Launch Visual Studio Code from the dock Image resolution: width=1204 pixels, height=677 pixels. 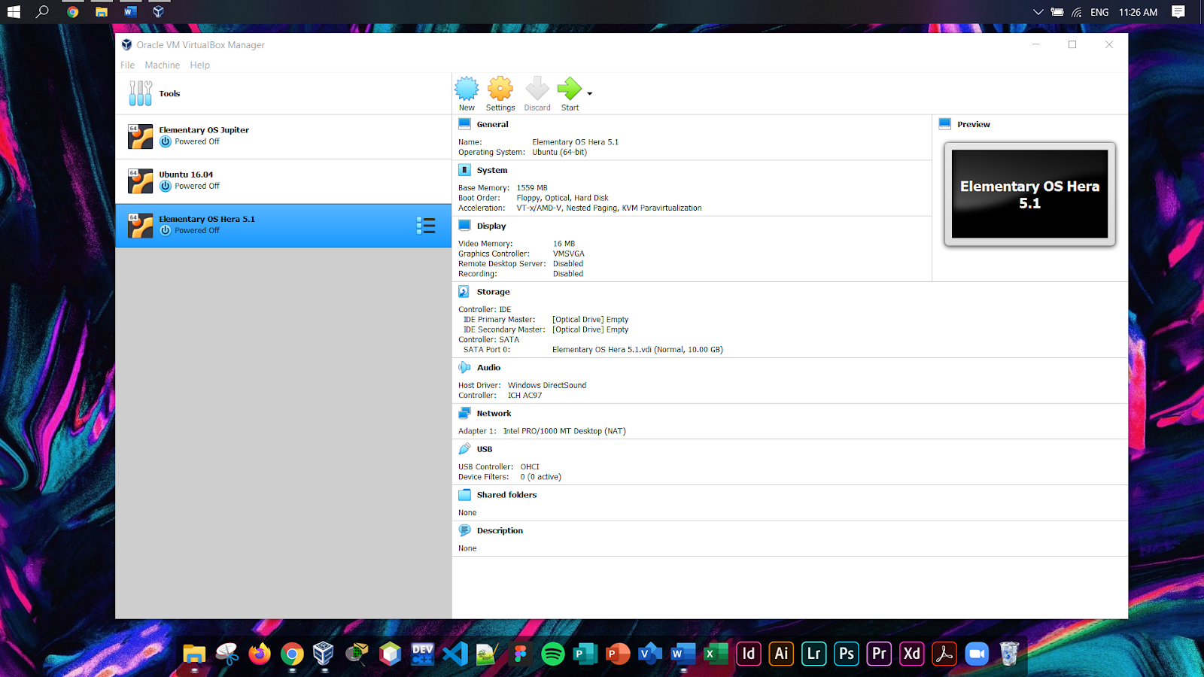455,654
